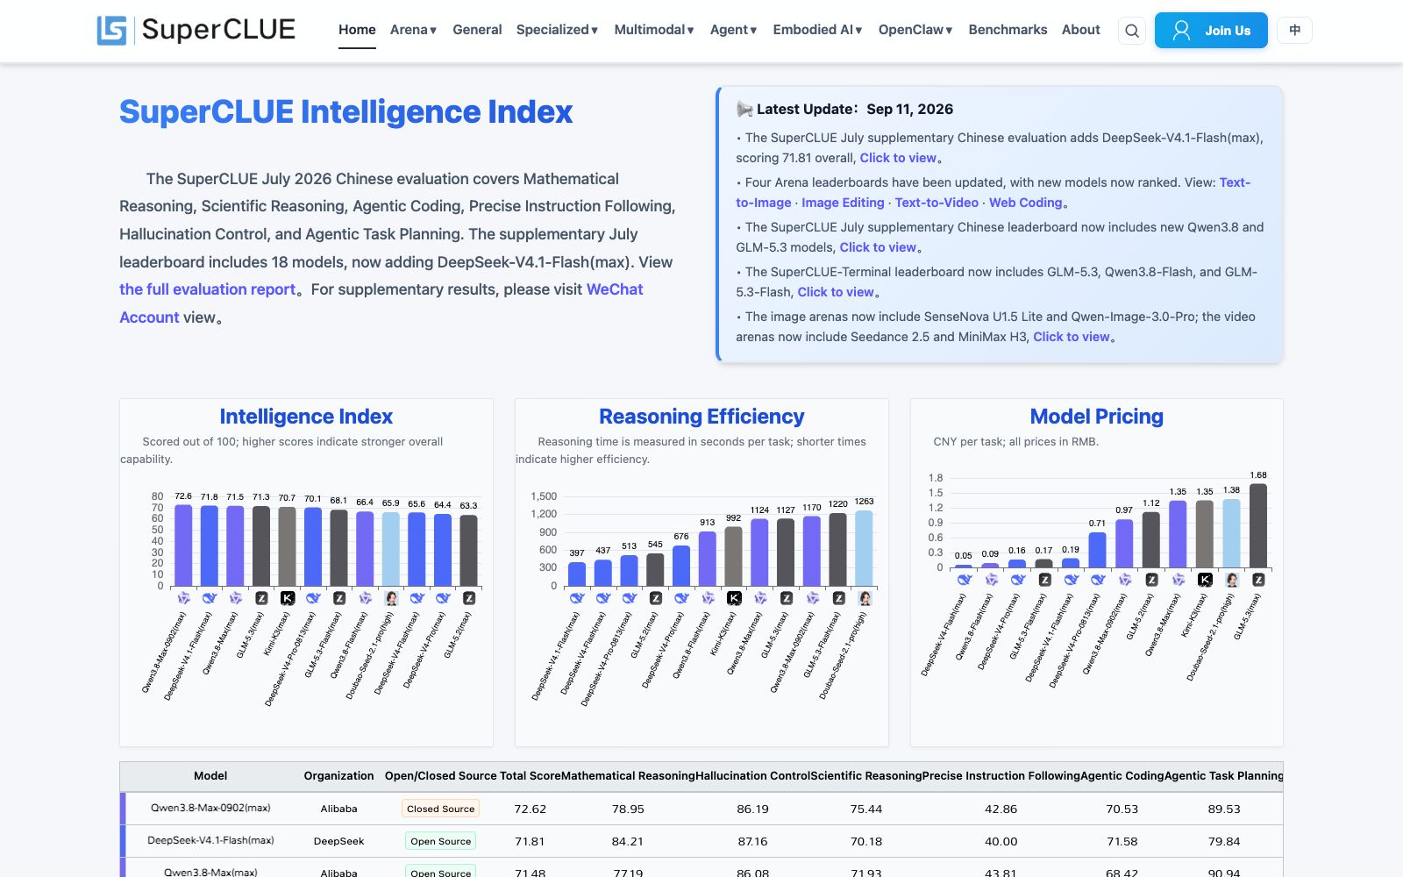Follow the WeChat Account link
This screenshot has height=877, width=1403.
point(381,303)
